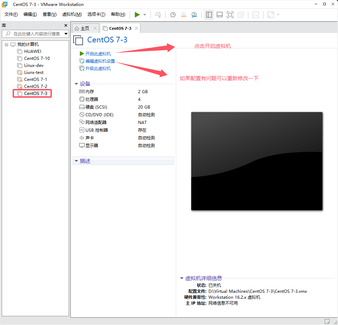Collapse the 我的计算机 tree node
The width and height of the screenshot is (338, 325).
pyautogui.click(x=7, y=44)
